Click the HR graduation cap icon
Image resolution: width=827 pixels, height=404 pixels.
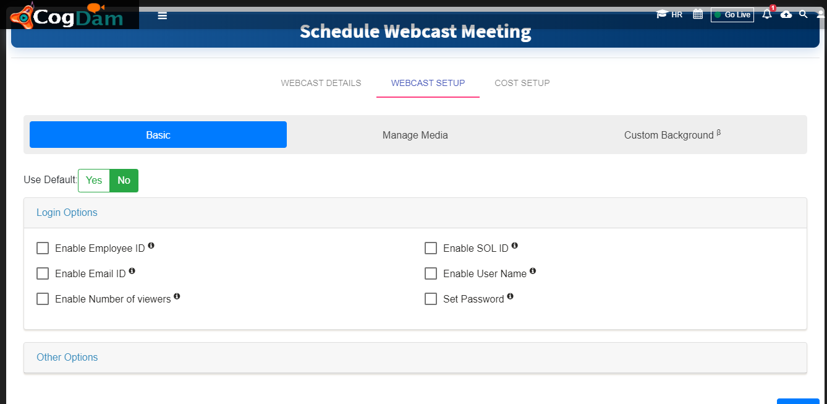(661, 14)
